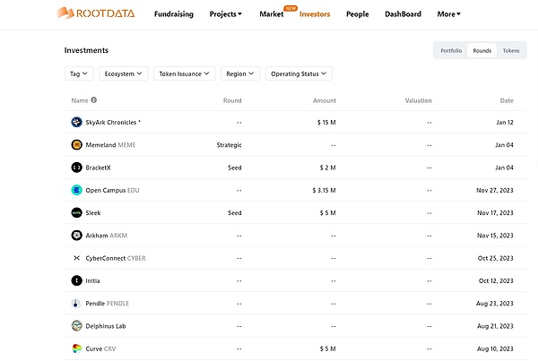This screenshot has width=538, height=361.
Task: Click the Arkham project icon
Action: (x=76, y=236)
